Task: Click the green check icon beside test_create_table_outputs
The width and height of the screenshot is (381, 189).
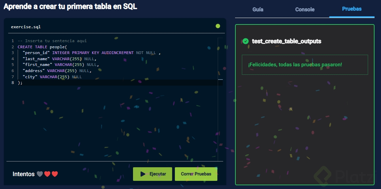Action: coord(246,41)
